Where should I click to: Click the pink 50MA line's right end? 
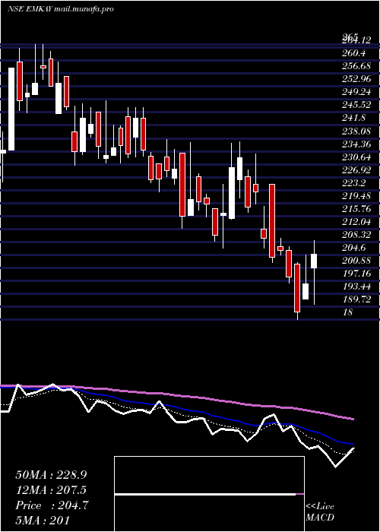pos(353,420)
